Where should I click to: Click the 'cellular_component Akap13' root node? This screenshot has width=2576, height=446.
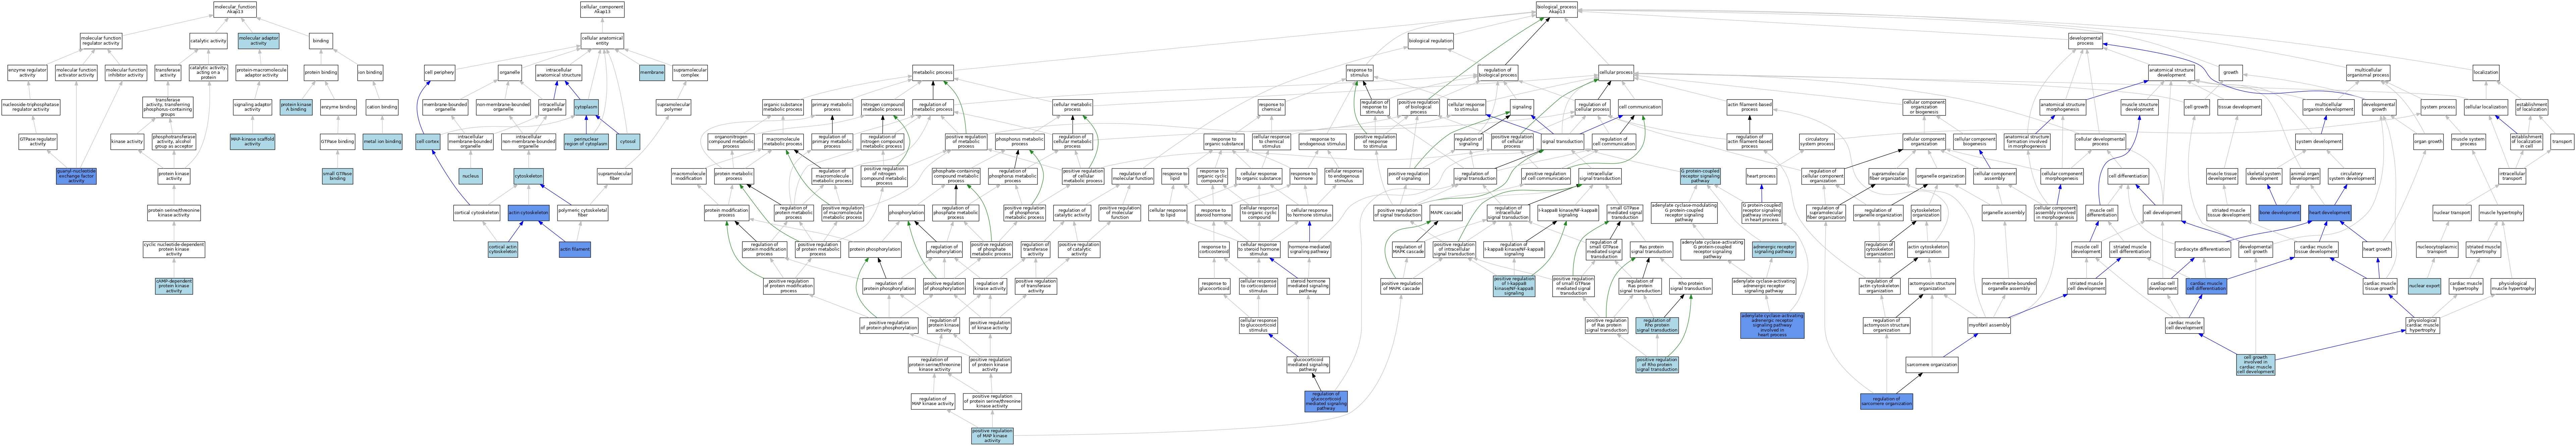[x=602, y=9]
